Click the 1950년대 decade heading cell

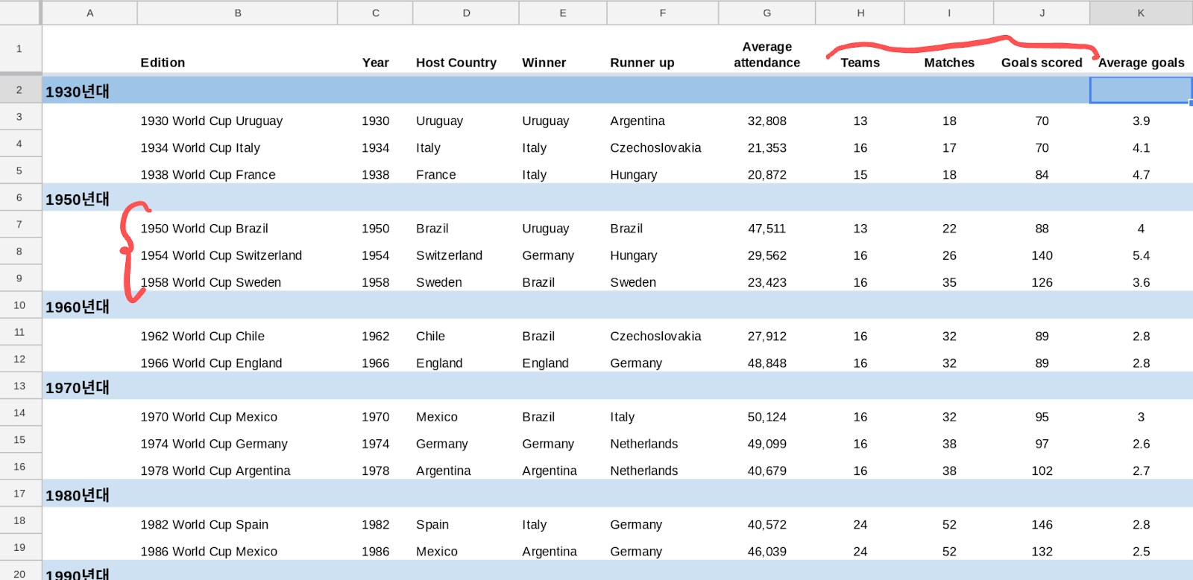(78, 199)
